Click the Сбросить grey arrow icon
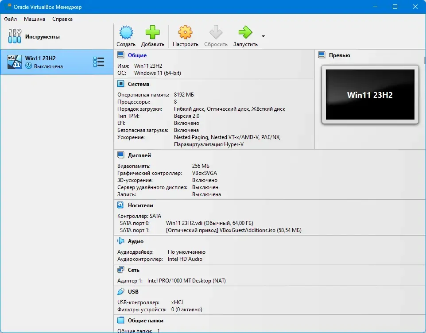The width and height of the screenshot is (426, 333). (216, 33)
